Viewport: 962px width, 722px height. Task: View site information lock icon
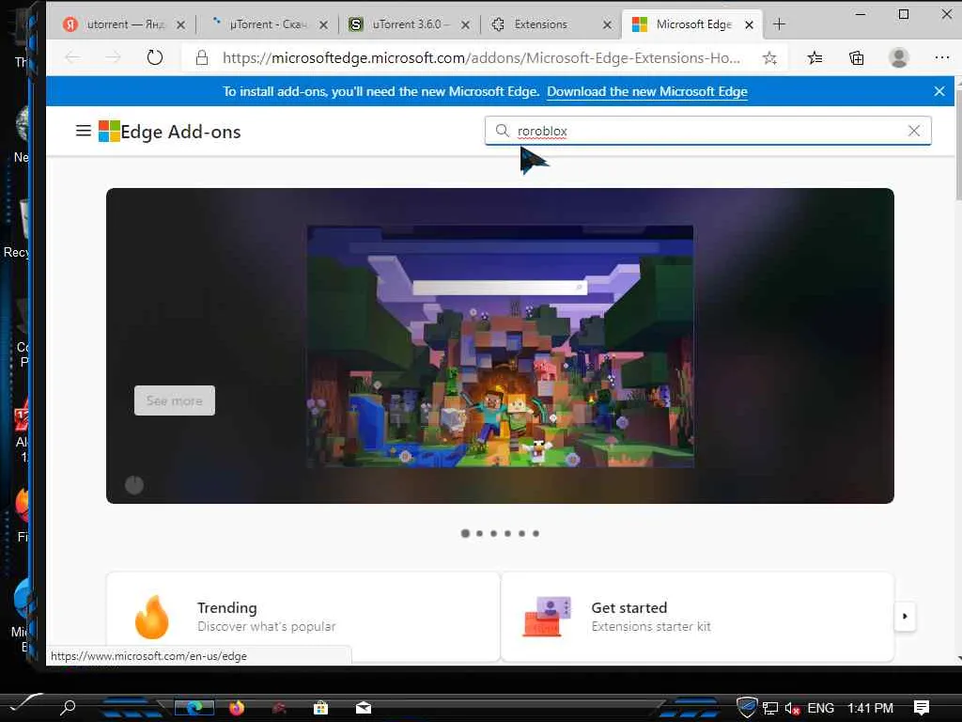[201, 57]
